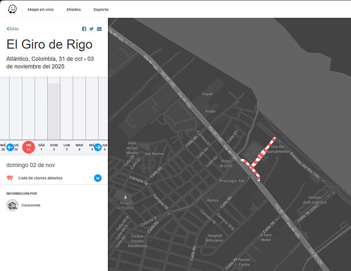Select LUN 3 on the timeline
The height and width of the screenshot is (271, 351).
coord(67,147)
